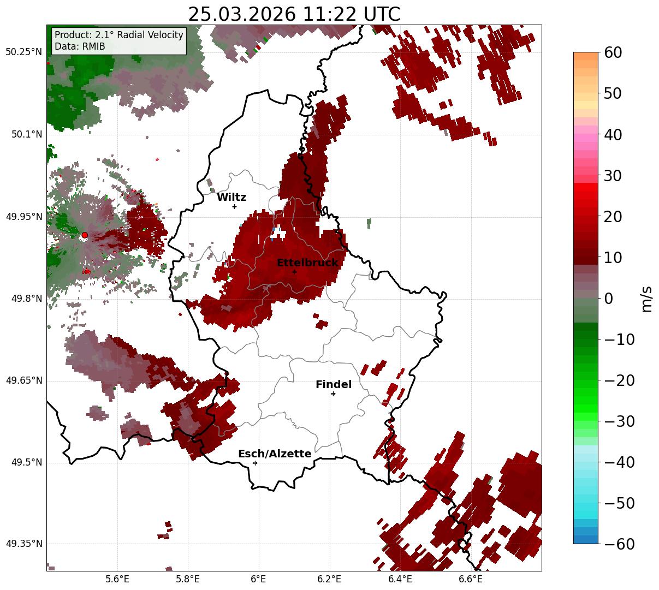Click the colorbar value 60
Screen dimensions: 659x590
coord(613,52)
